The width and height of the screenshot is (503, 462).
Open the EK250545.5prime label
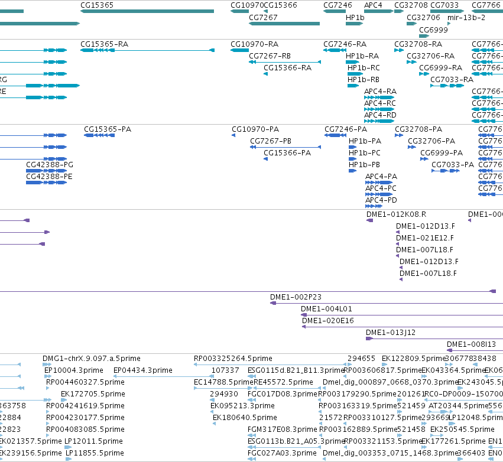point(462,430)
